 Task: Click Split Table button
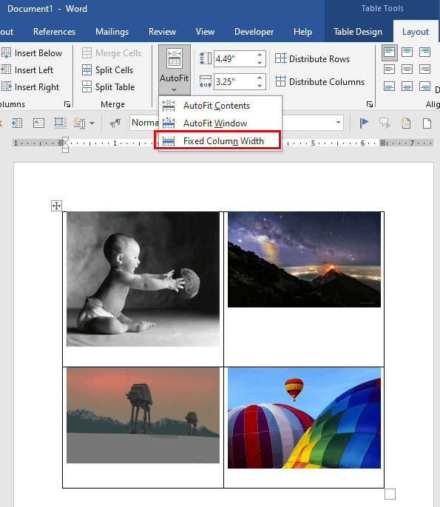(x=109, y=87)
